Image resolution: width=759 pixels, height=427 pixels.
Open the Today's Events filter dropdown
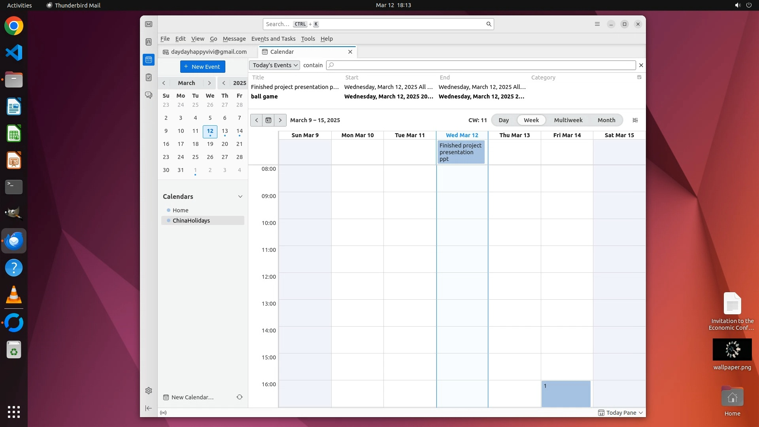[x=275, y=65]
